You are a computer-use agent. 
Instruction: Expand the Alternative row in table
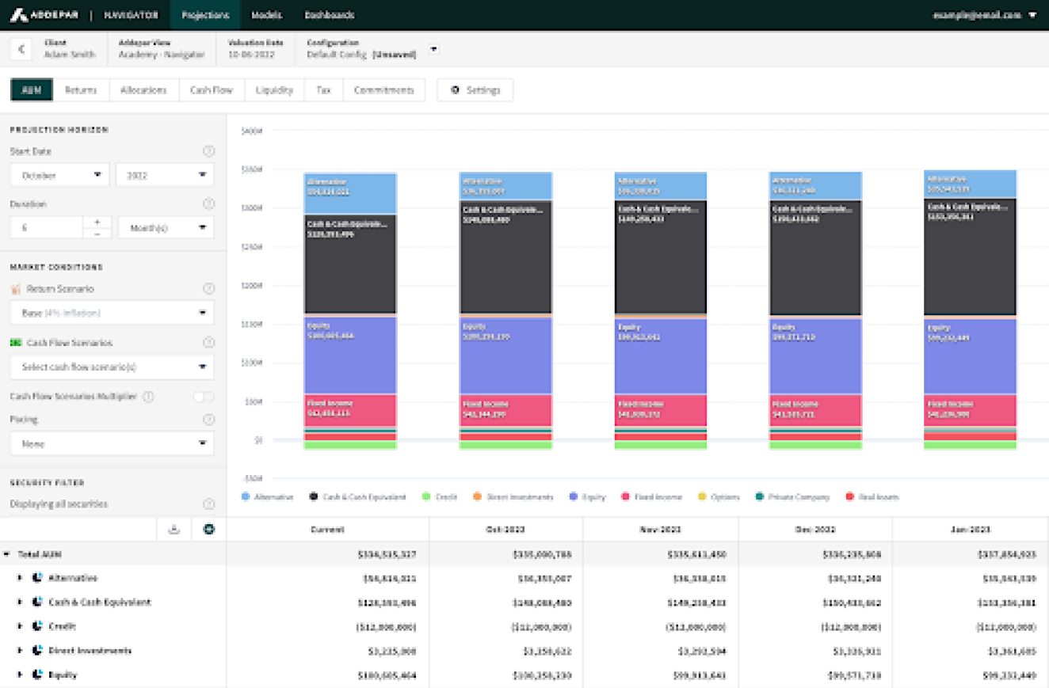[x=20, y=578]
